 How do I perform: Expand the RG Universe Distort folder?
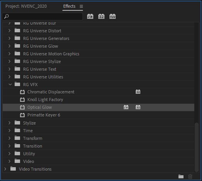point(9,31)
